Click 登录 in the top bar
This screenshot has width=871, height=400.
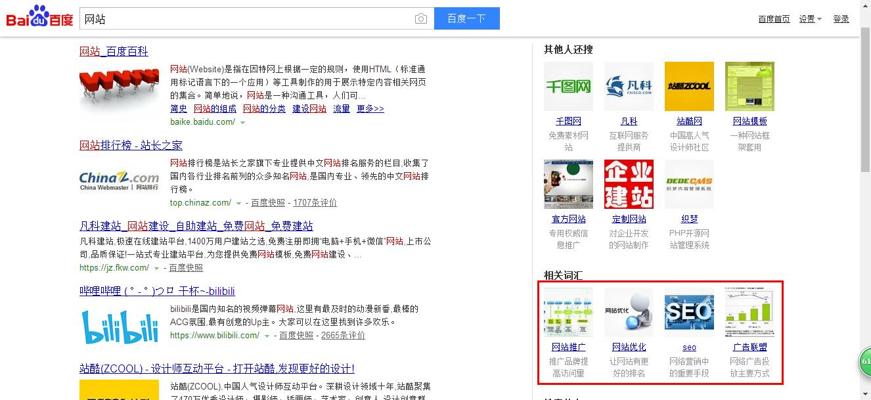tap(841, 19)
